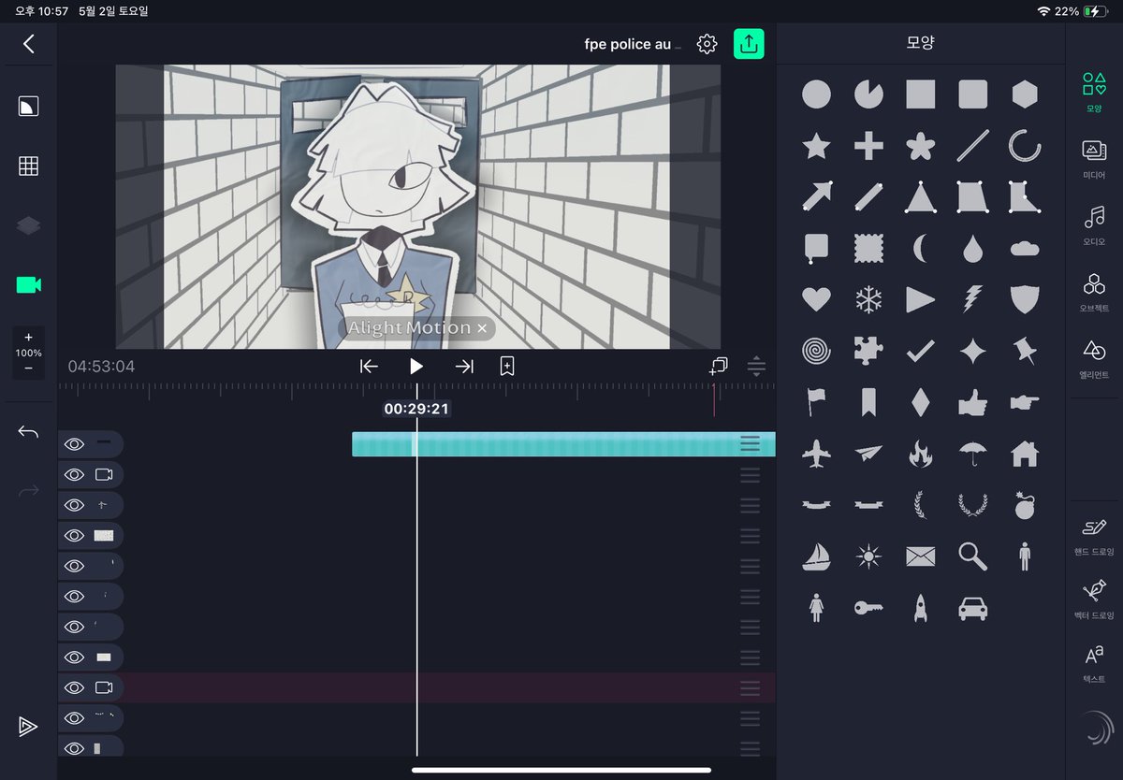1123x780 pixels.
Task: Open the layer duplicate/copy tool icon
Action: pyautogui.click(x=718, y=367)
